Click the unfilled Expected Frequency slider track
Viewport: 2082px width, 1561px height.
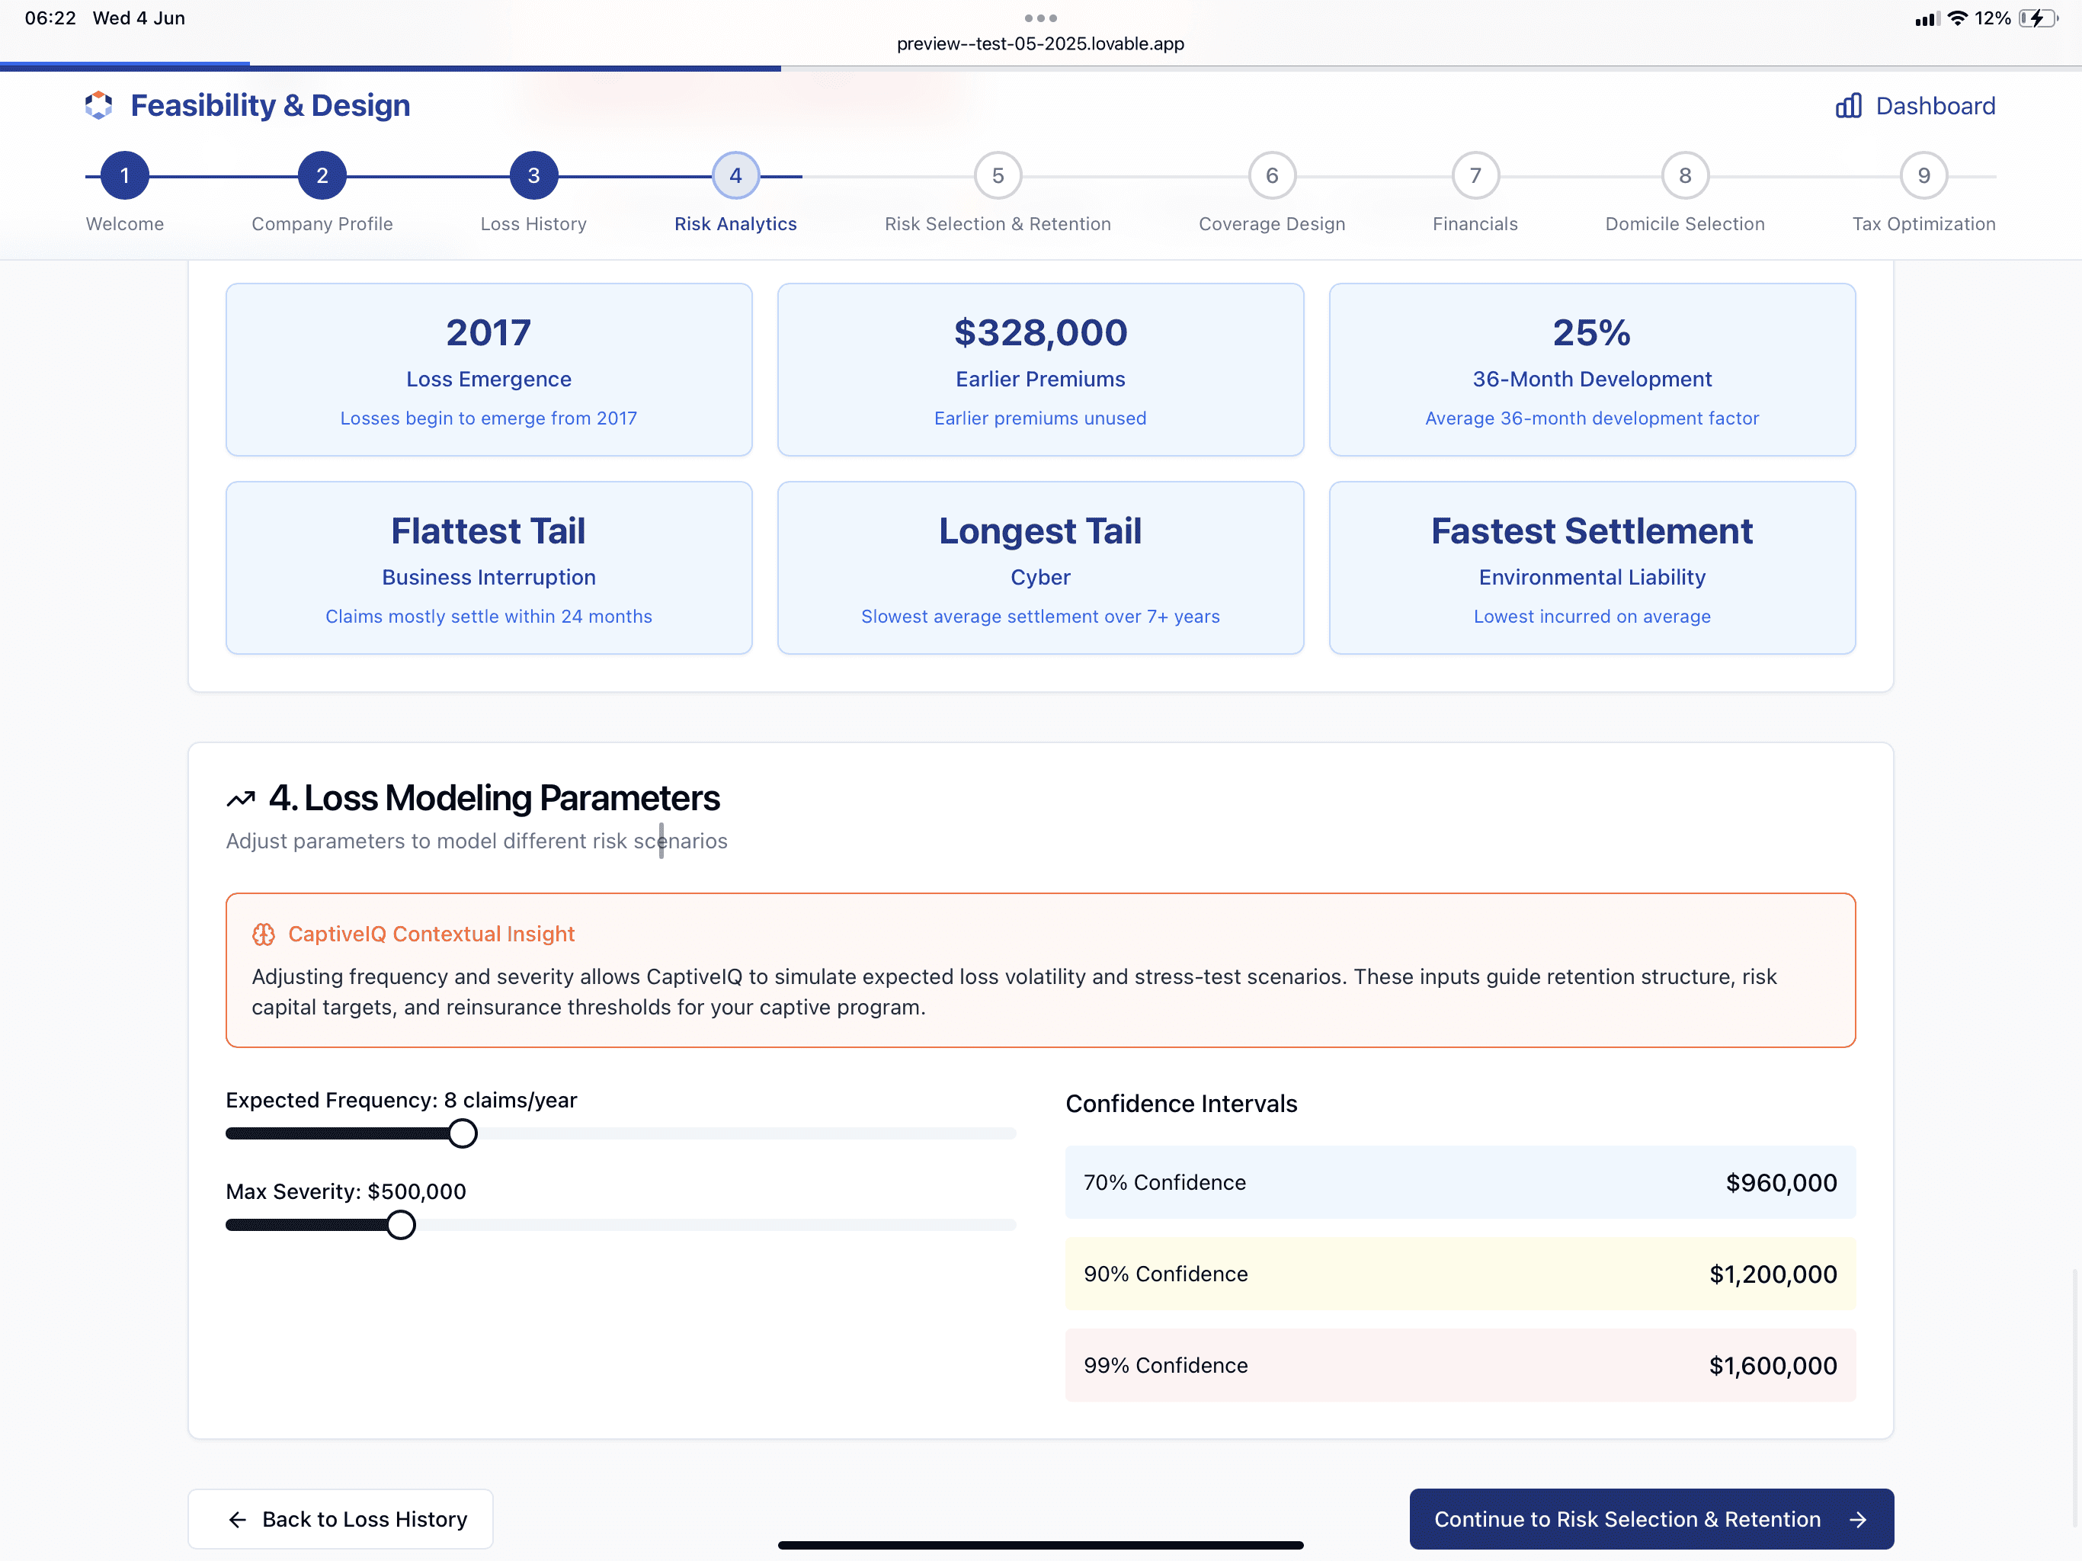click(746, 1133)
